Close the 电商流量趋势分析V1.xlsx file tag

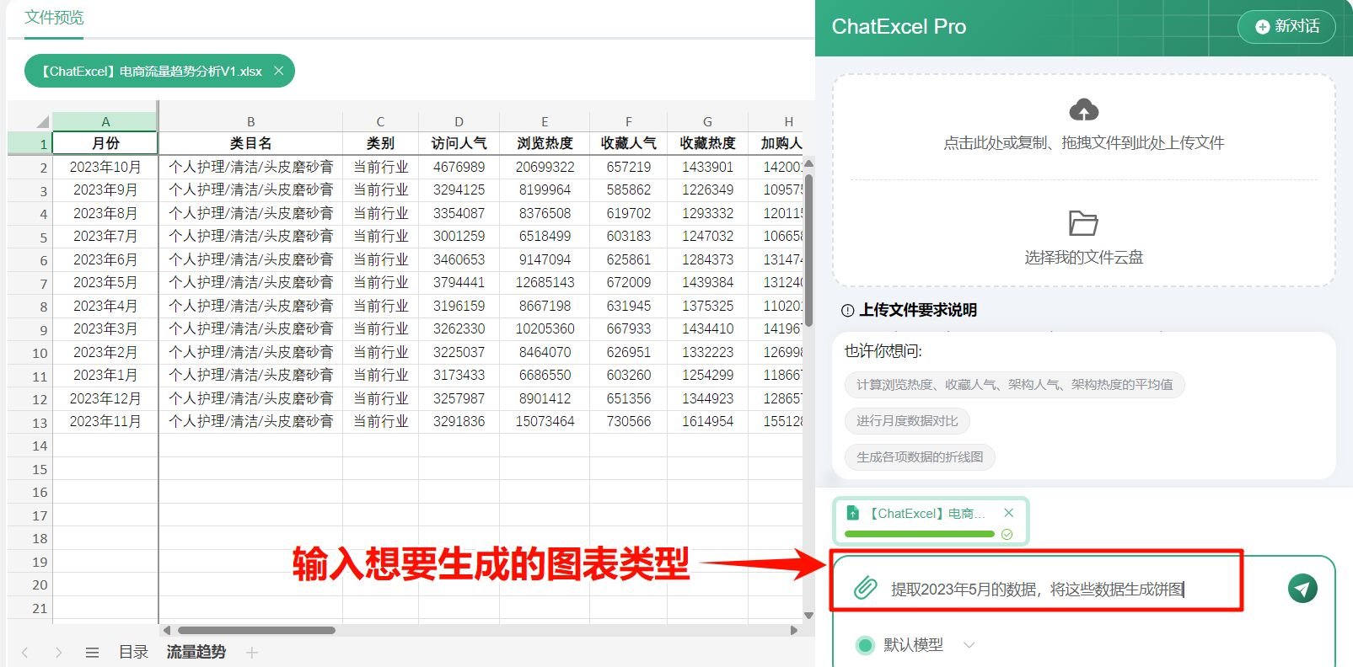point(278,71)
